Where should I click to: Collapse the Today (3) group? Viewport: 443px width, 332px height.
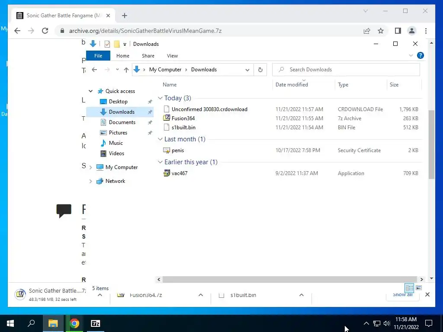pos(160,98)
